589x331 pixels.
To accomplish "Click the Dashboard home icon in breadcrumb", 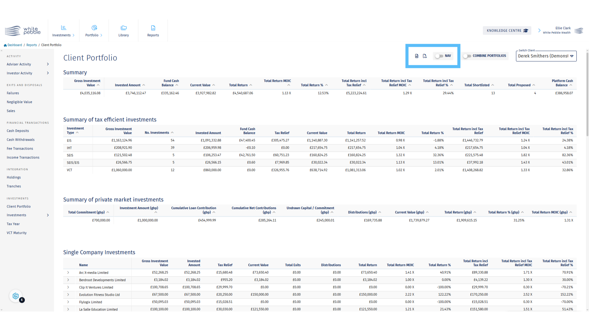I will [5, 45].
